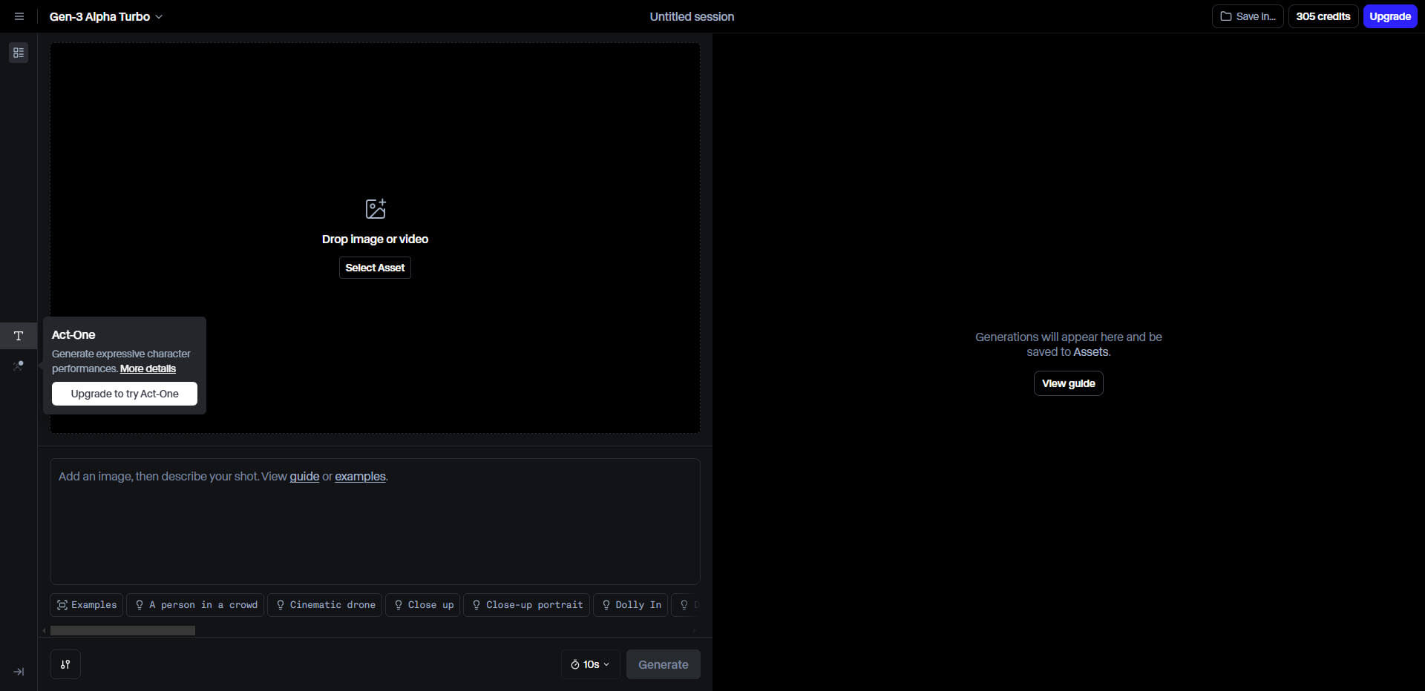Select the Act-One mode icon

19,366
